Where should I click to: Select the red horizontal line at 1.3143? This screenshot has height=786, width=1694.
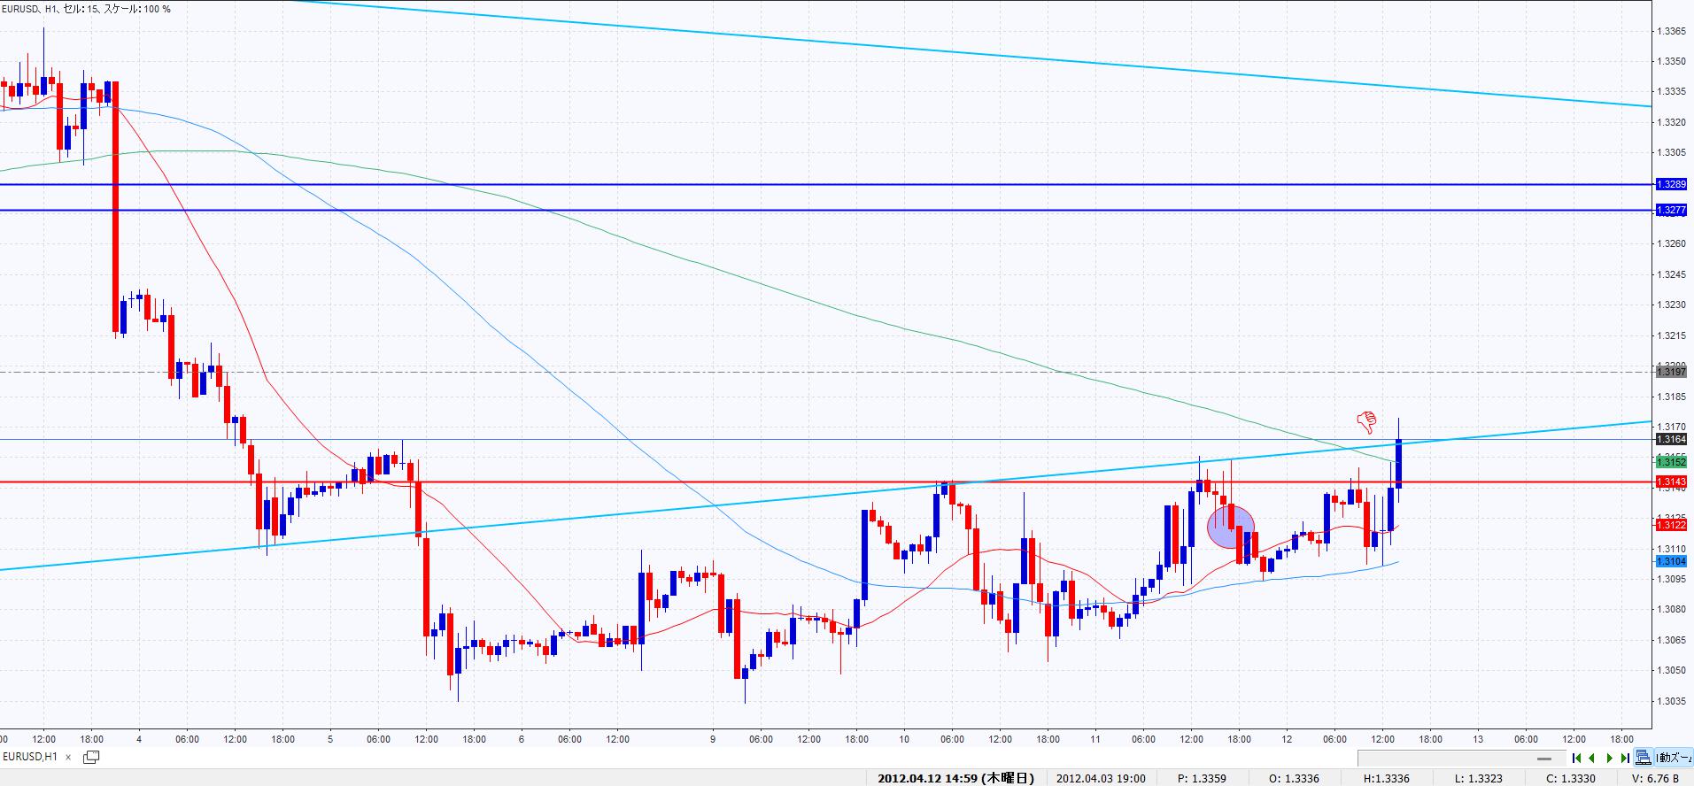[620, 482]
